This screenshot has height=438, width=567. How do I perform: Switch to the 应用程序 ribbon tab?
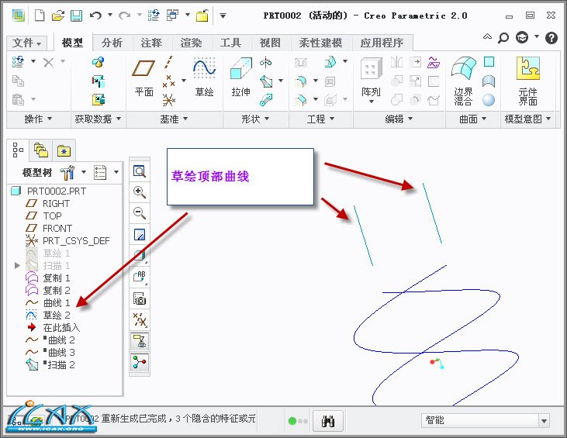pos(382,43)
